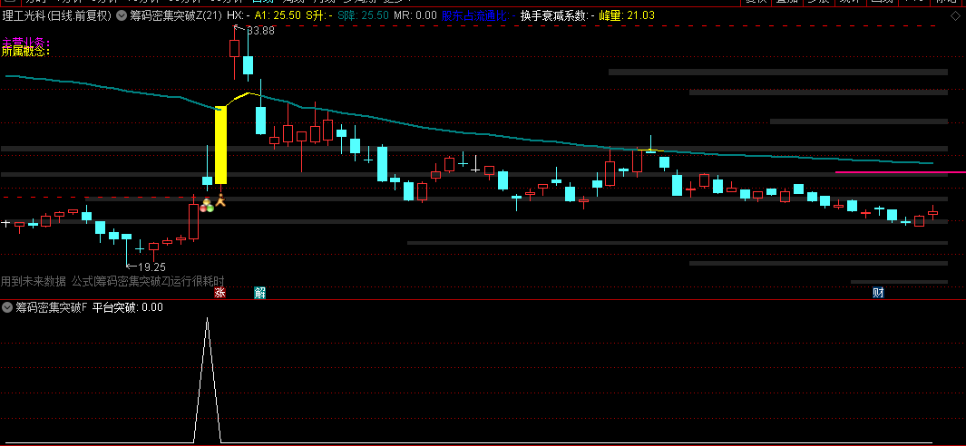
Task: Click the 筹码密集突破Z(21) indicator name
Action: click(x=176, y=15)
